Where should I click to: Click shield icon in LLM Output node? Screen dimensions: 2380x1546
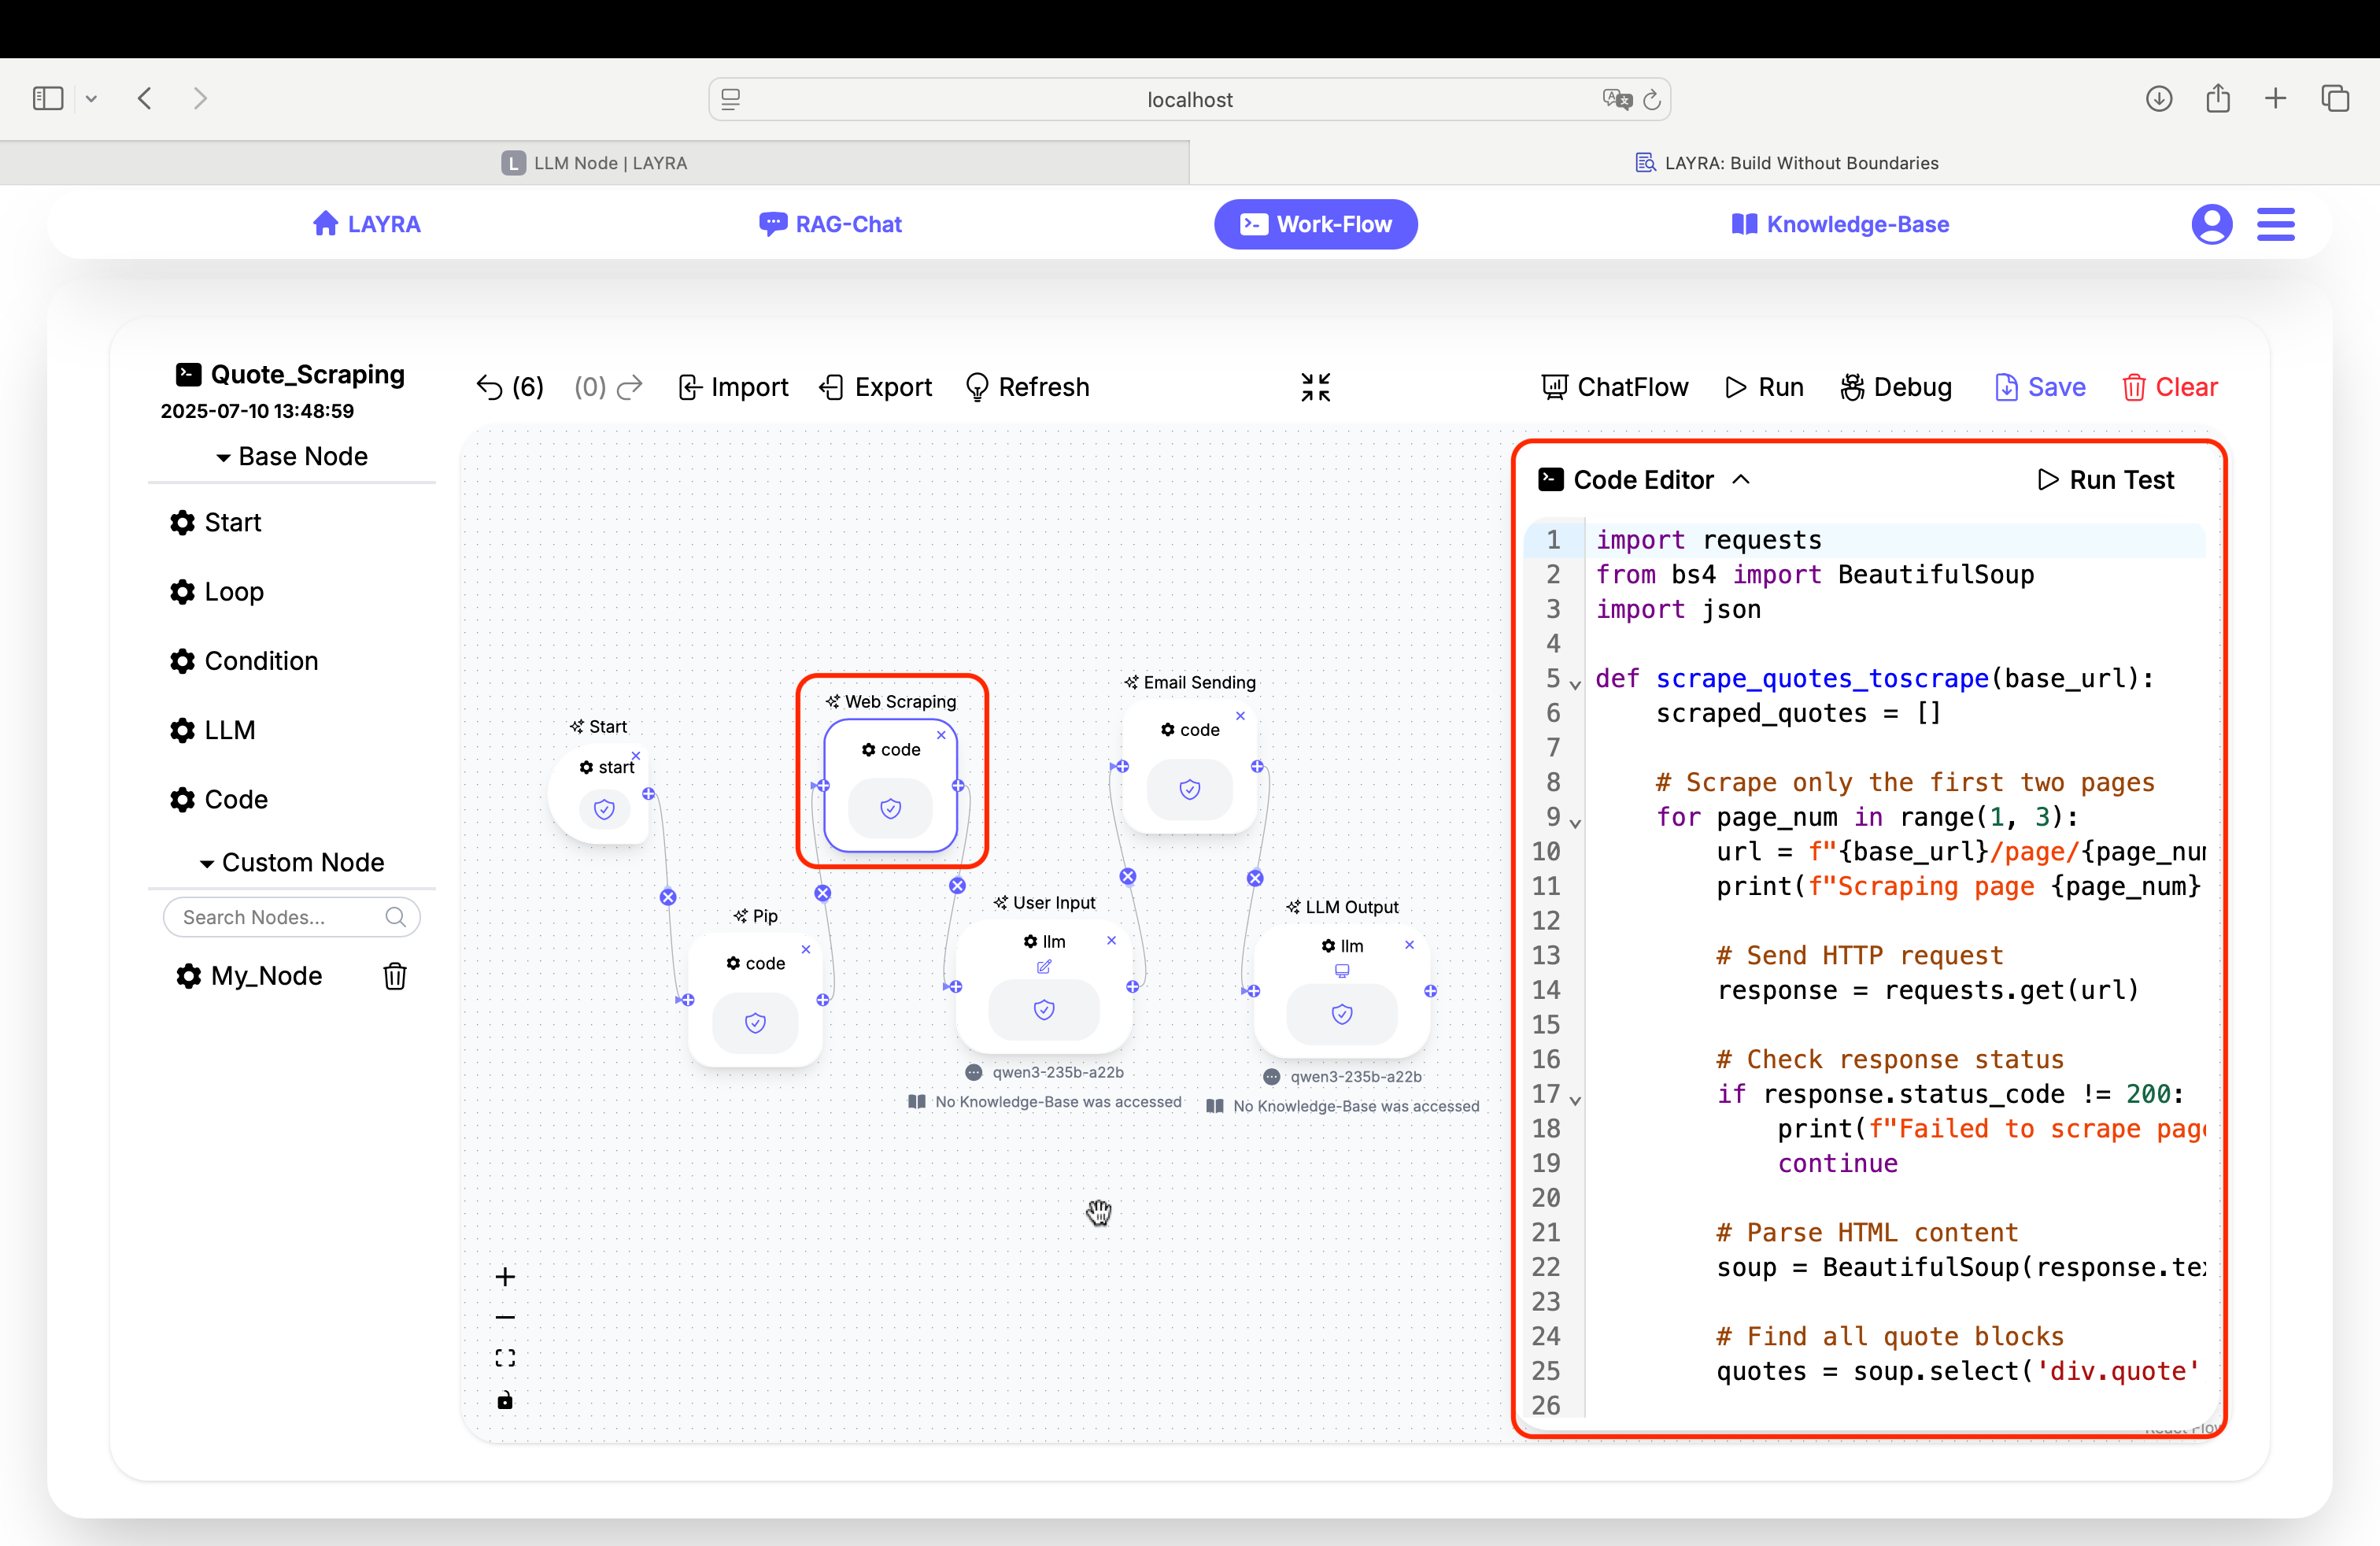(x=1342, y=1014)
